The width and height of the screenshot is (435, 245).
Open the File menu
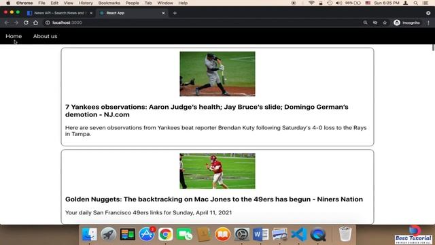point(41,3)
